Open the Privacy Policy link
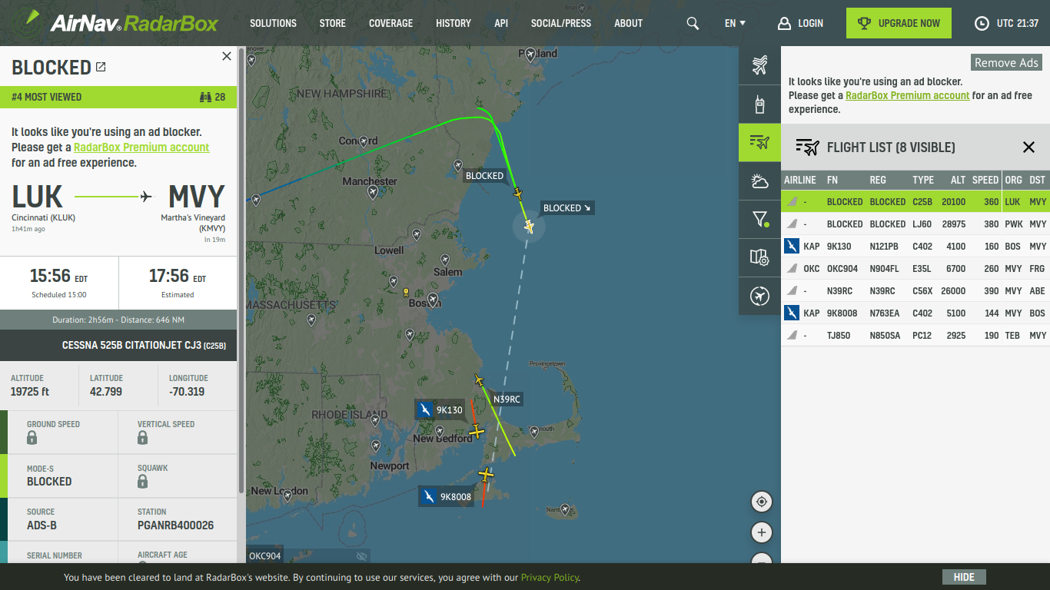This screenshot has width=1050, height=590. click(x=550, y=577)
